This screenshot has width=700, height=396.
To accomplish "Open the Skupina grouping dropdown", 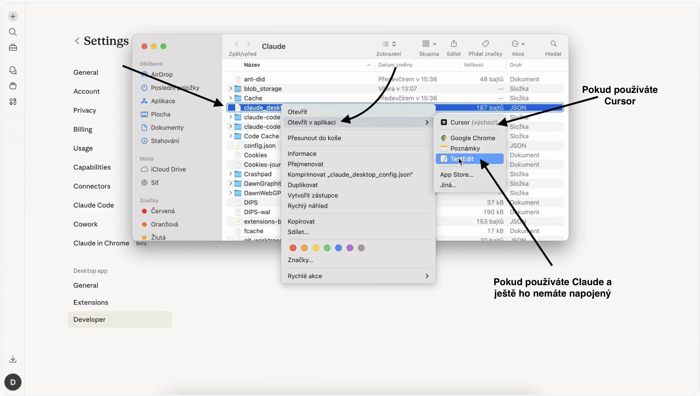I will (429, 44).
